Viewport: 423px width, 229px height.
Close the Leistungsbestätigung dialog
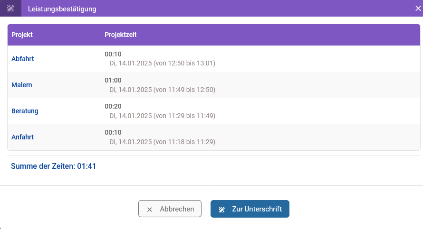tap(418, 8)
